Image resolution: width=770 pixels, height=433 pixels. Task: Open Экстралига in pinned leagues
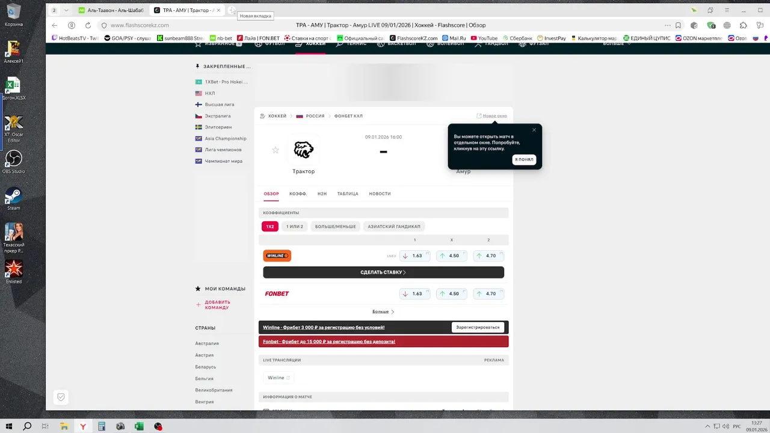point(217,116)
